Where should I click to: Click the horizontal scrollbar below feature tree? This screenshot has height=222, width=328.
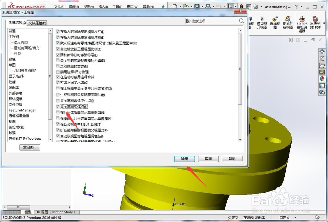tap(18, 207)
